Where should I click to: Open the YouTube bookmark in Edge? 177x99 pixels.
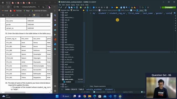click(x=18, y=11)
